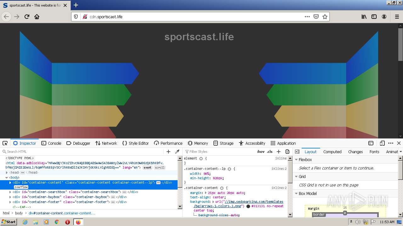Screen dimensions: 403x226
Task: Collapse the body node
Action: (7, 178)
